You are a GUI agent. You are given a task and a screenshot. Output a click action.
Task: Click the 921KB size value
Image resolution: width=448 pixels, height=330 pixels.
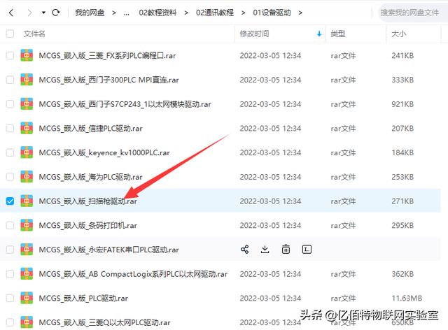click(x=402, y=104)
